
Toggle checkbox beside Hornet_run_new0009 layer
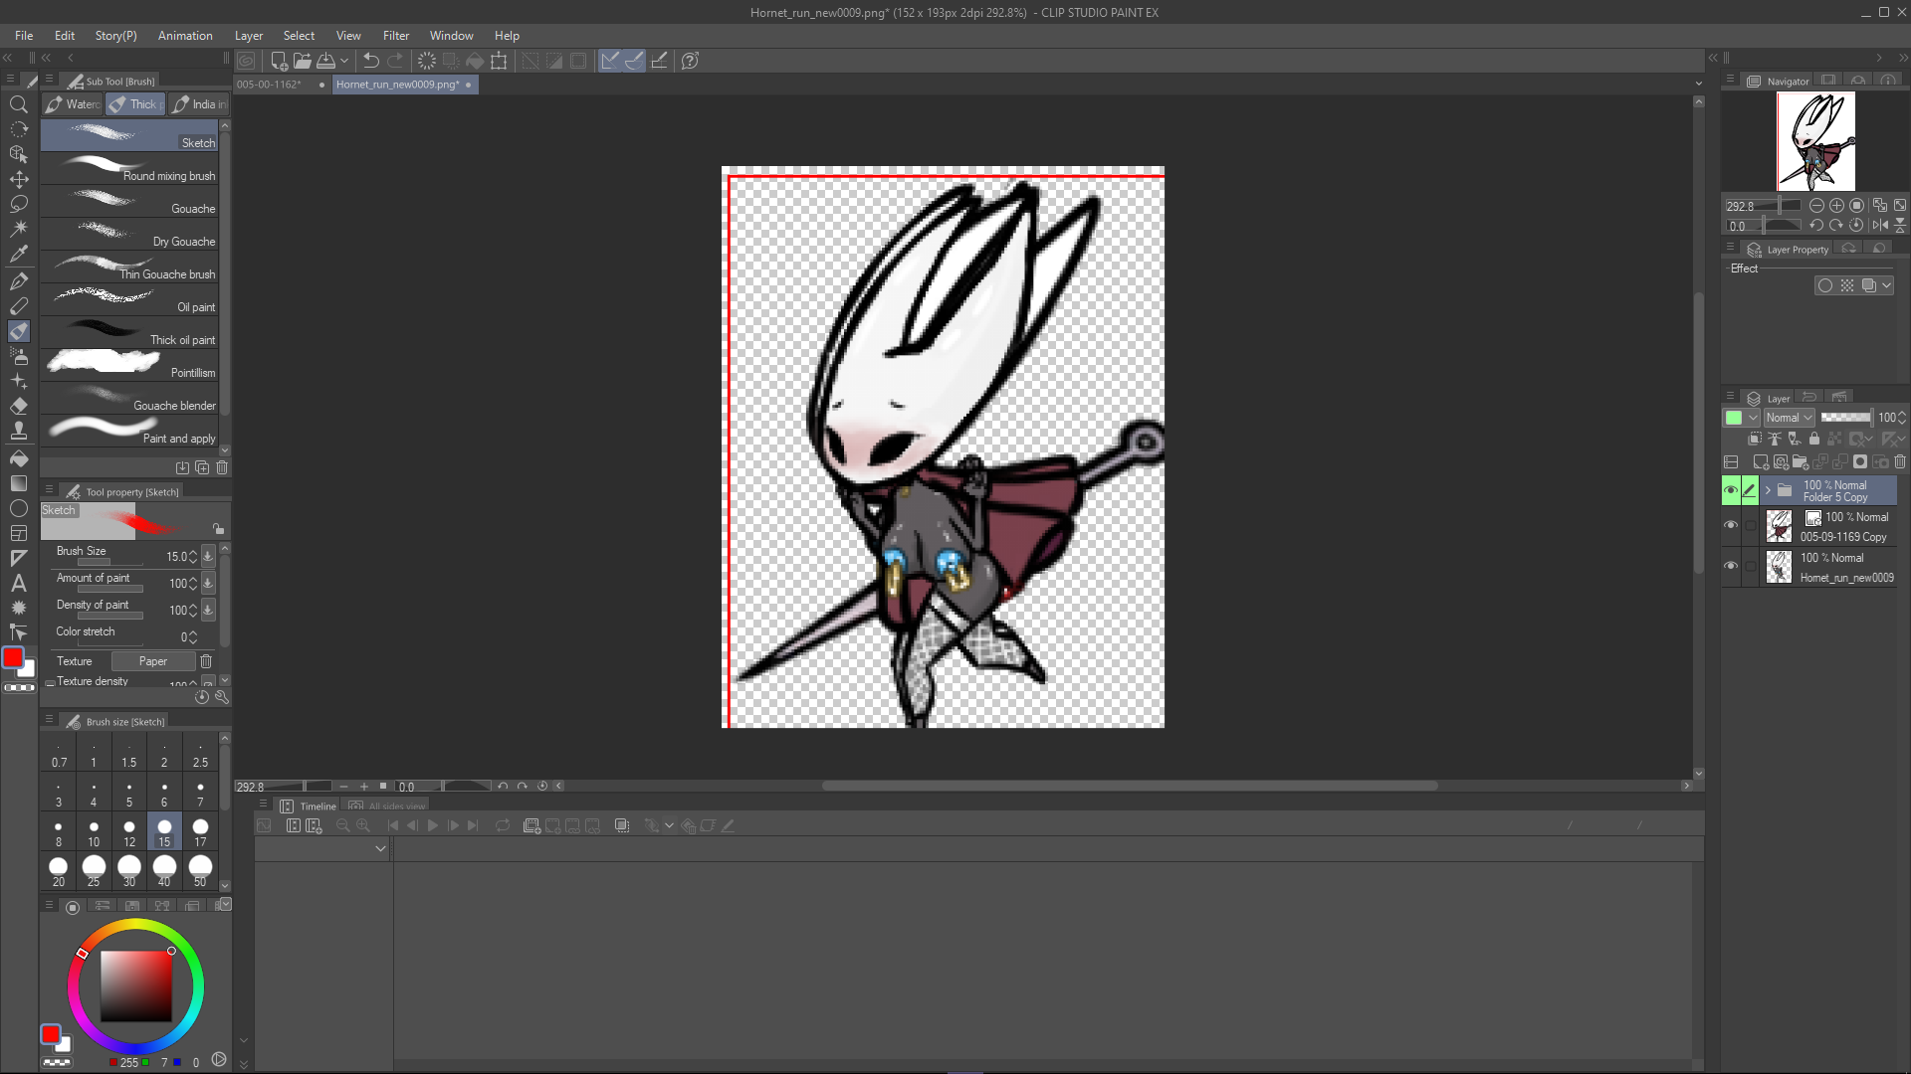click(x=1750, y=566)
